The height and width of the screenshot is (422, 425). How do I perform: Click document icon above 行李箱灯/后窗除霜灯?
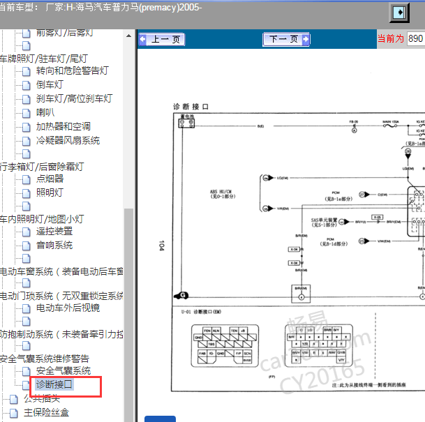27,154
